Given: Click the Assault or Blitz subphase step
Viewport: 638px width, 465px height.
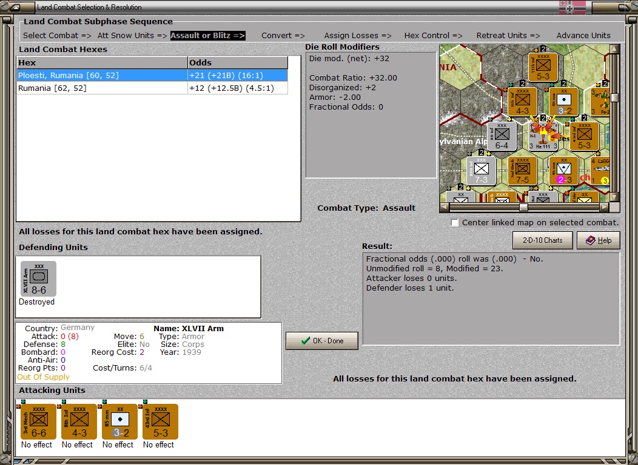Looking at the screenshot, I should [207, 35].
